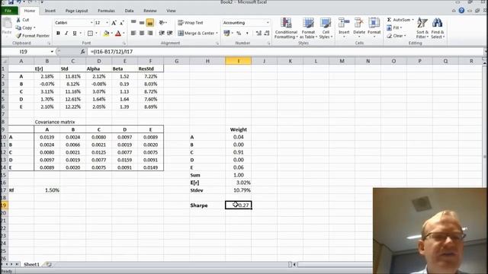Select the Format Painter brush
488x274 pixels.
pyautogui.click(x=18, y=36)
